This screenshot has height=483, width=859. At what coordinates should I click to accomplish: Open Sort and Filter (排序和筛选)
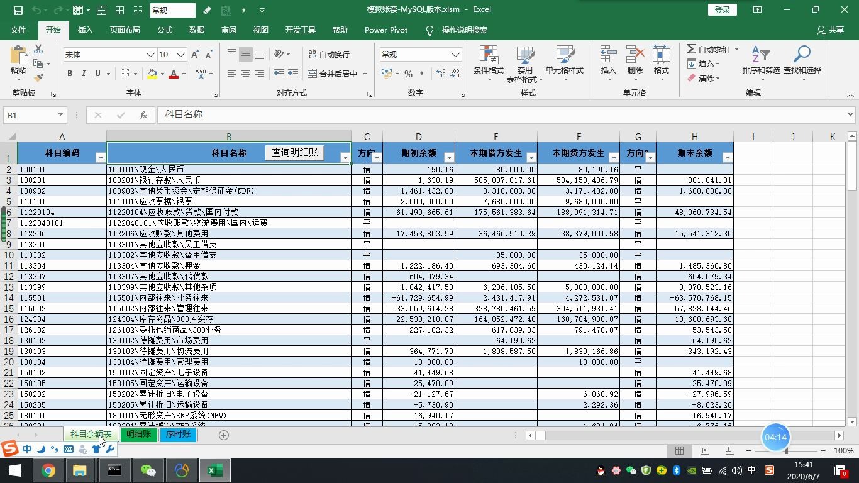coord(761,64)
